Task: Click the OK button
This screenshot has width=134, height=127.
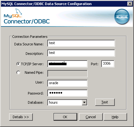Action: tap(65, 117)
